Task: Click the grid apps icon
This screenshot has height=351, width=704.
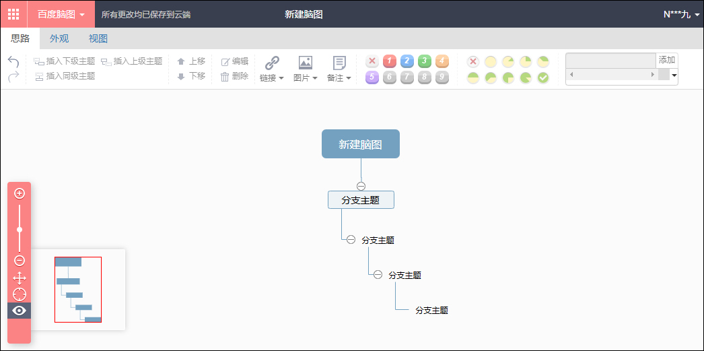Action: (13, 14)
